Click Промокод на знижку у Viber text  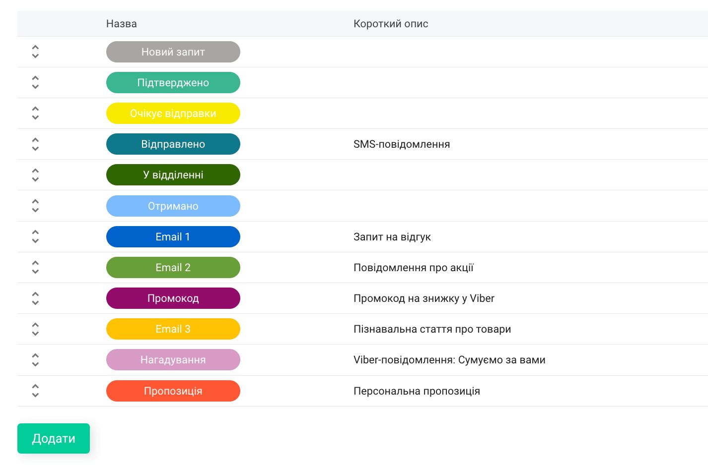pos(424,298)
